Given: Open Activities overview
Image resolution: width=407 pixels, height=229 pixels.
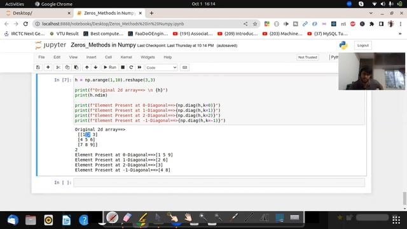Looking at the screenshot, I should pyautogui.click(x=15, y=4).
